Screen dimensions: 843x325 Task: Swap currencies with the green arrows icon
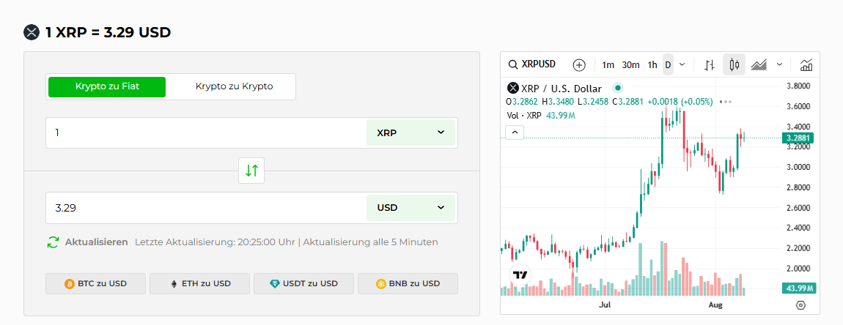[251, 171]
